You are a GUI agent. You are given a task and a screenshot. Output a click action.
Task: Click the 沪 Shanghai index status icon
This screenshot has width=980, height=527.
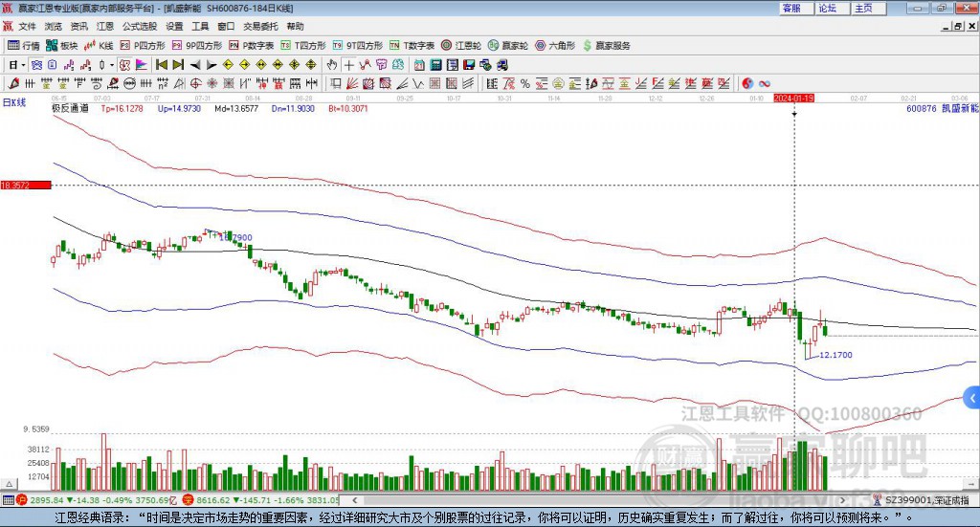[x=22, y=500]
